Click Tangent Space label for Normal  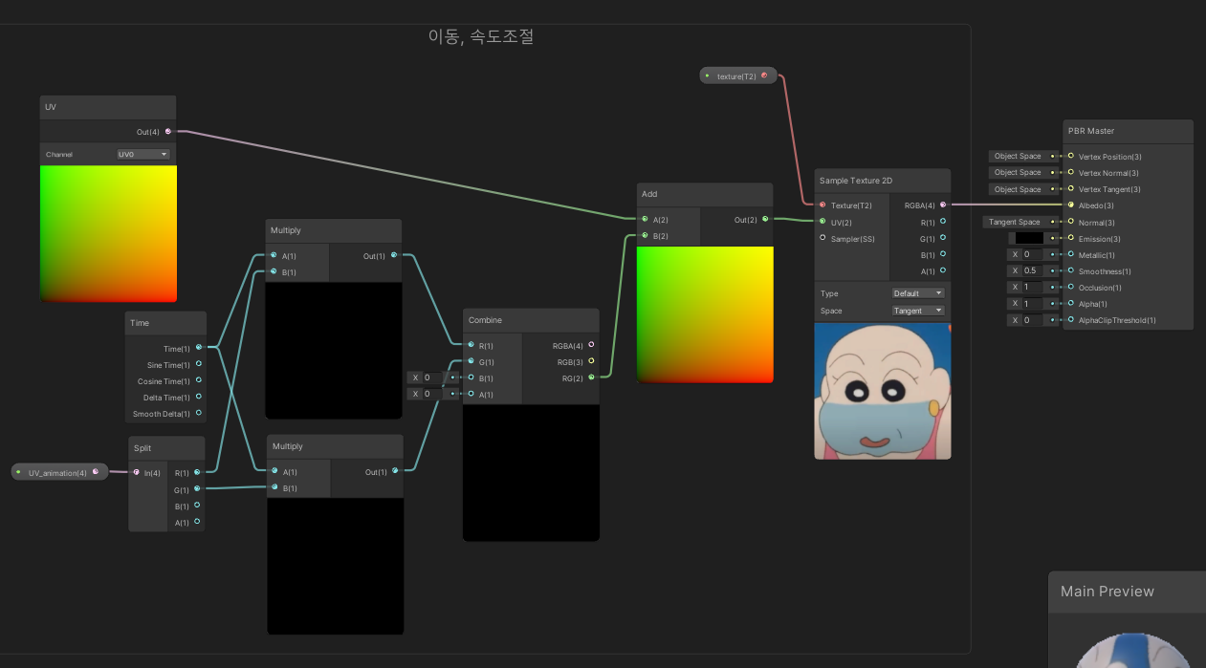point(1015,222)
